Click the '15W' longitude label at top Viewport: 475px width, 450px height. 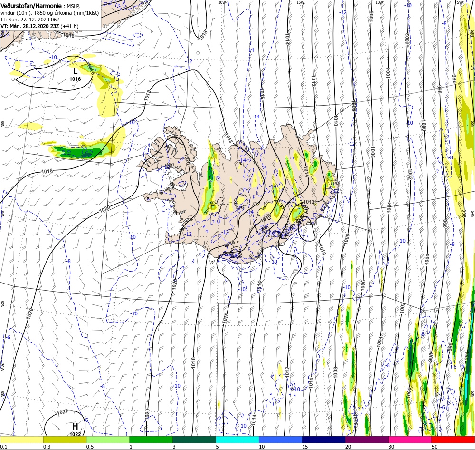[x=301, y=2]
